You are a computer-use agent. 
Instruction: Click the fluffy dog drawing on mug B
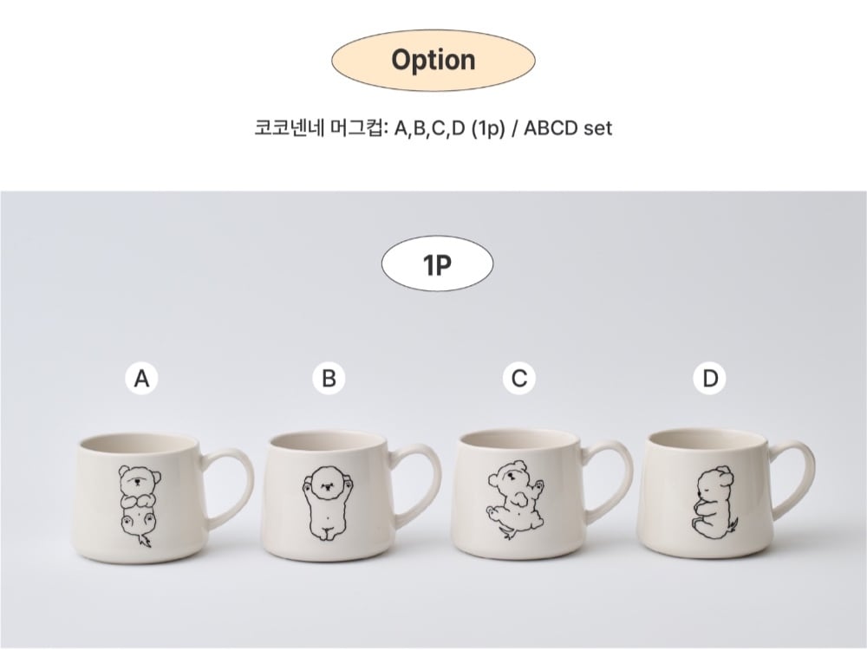point(325,503)
